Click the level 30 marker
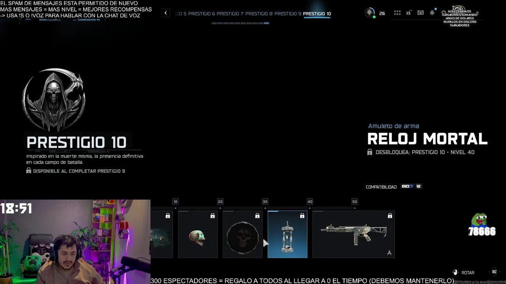Viewport: 506px width, 284px height. tap(265, 202)
